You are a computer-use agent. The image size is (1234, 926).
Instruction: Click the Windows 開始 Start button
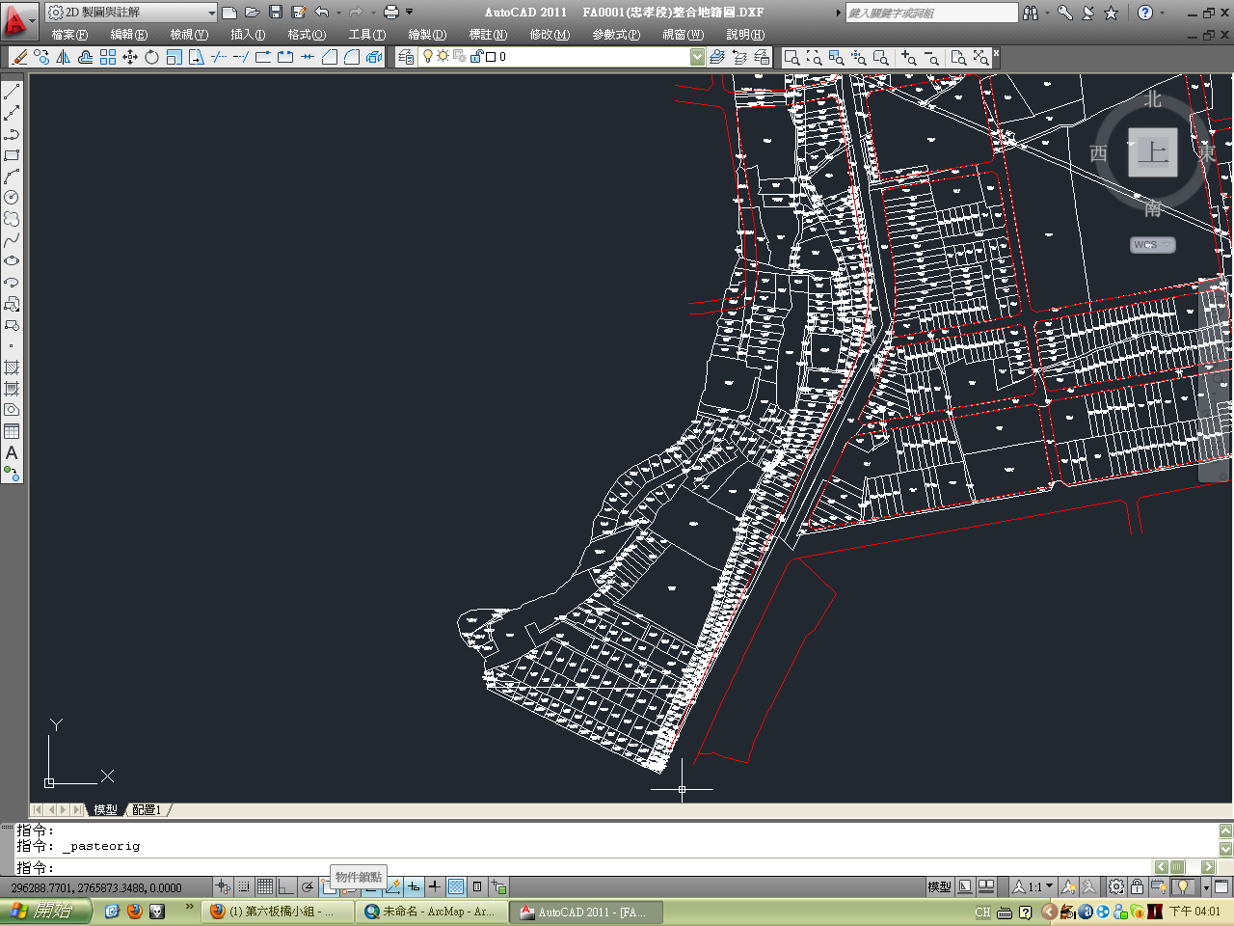point(45,911)
